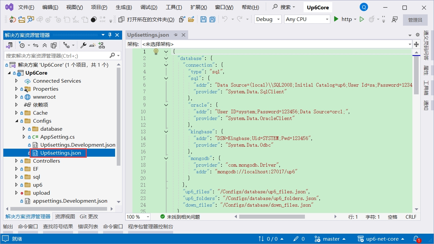The height and width of the screenshot is (244, 434).
Task: Toggle pin on Solution Explorer panel
Action: [x=110, y=35]
